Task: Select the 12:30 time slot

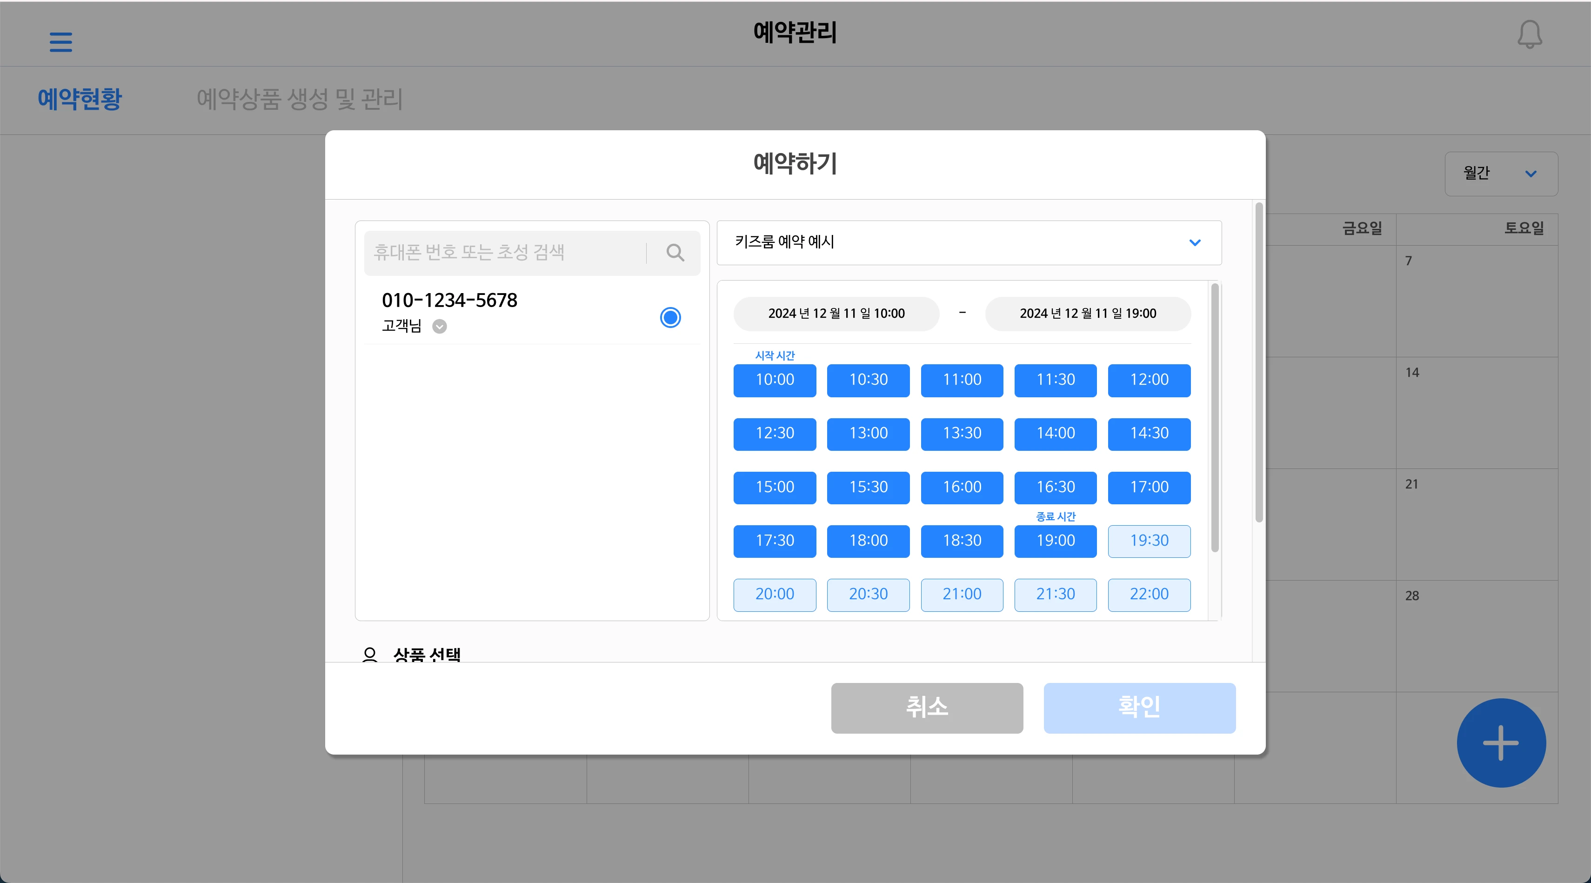Action: [x=775, y=434]
